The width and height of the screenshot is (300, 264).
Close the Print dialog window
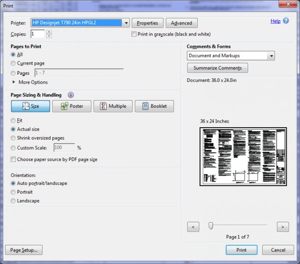click(x=288, y=4)
